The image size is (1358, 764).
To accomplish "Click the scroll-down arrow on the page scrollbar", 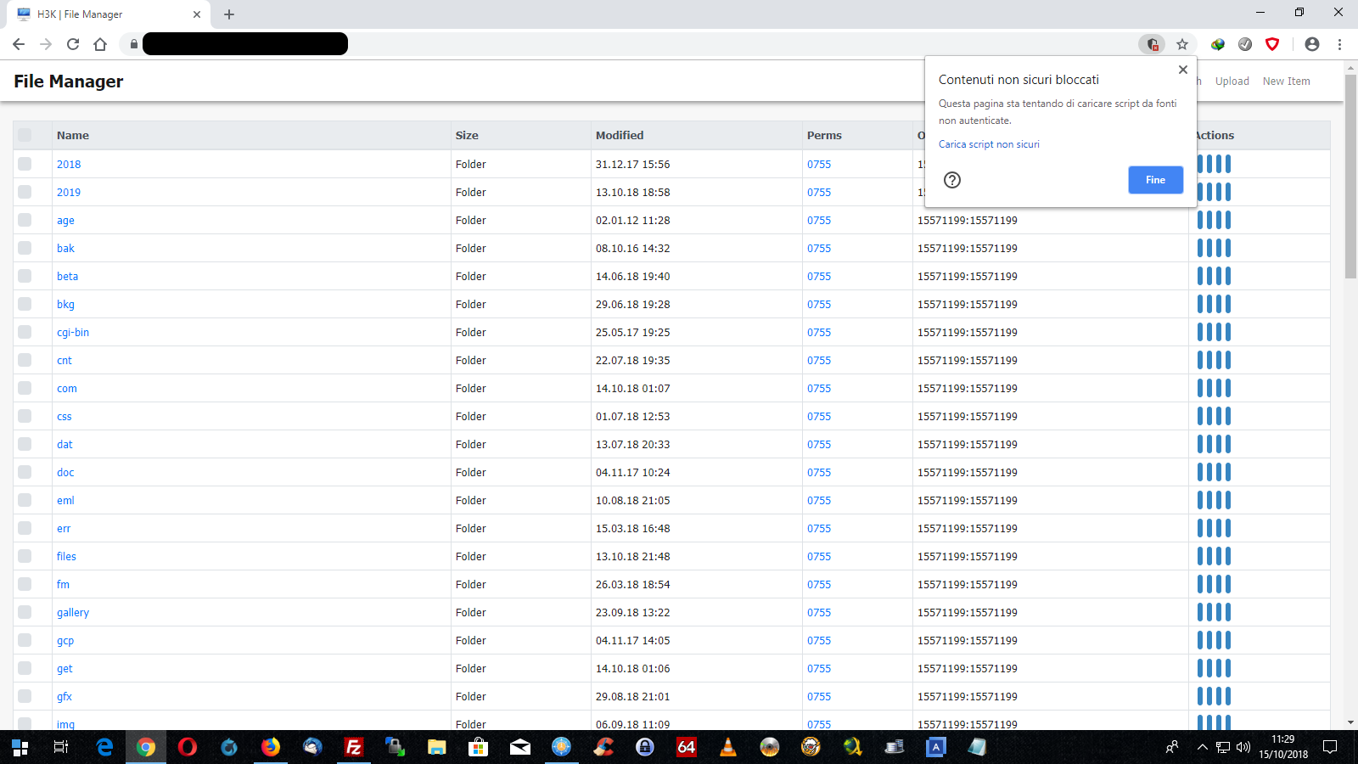I will click(x=1350, y=723).
